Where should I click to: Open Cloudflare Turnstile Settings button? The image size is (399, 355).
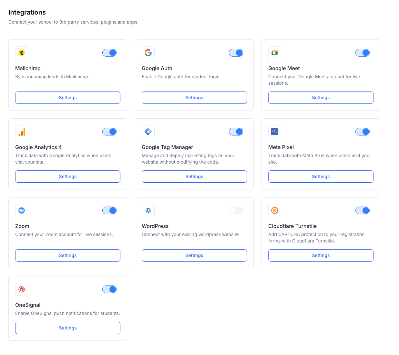click(321, 255)
